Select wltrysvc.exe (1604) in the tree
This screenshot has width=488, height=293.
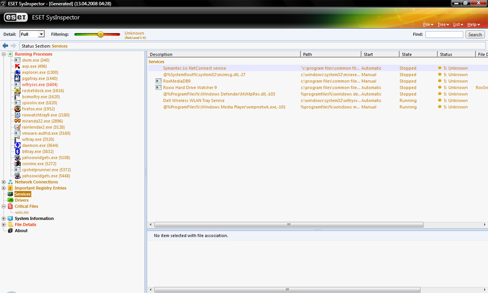click(x=40, y=84)
